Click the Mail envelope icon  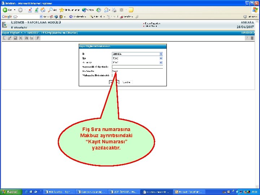click(x=106, y=10)
